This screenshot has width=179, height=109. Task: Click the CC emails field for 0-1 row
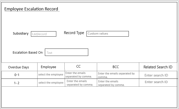click(81, 75)
